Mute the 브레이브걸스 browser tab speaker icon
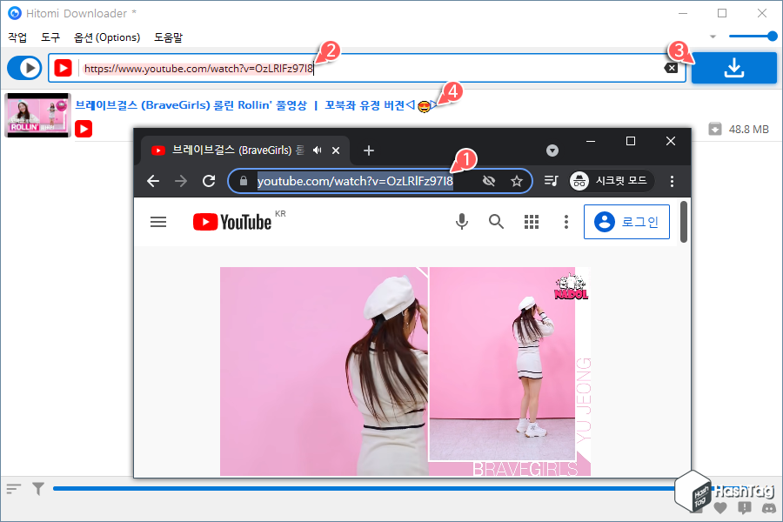The width and height of the screenshot is (783, 522). [x=317, y=150]
